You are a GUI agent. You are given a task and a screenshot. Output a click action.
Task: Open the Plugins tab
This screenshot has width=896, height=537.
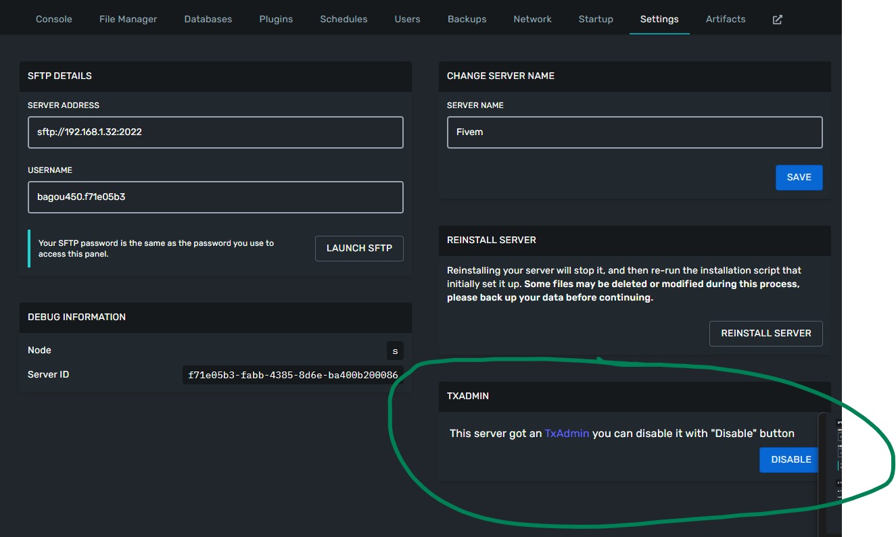point(276,19)
